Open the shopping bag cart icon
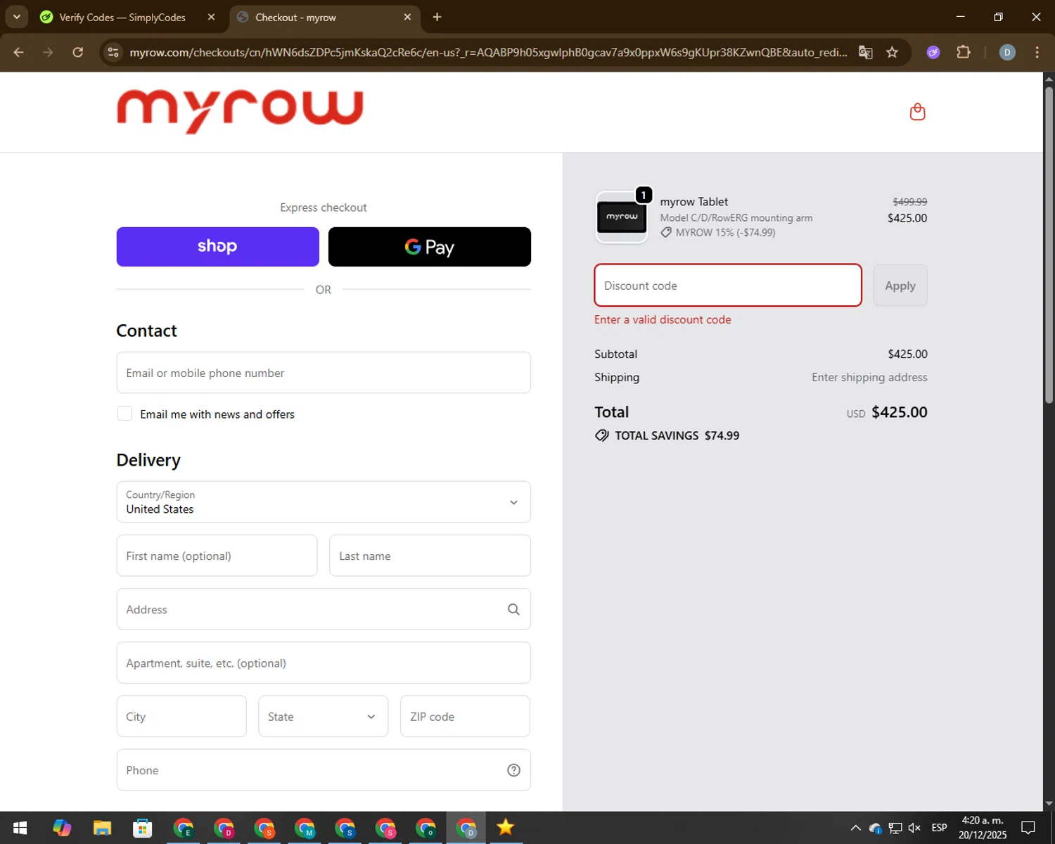This screenshot has height=844, width=1055. [917, 112]
